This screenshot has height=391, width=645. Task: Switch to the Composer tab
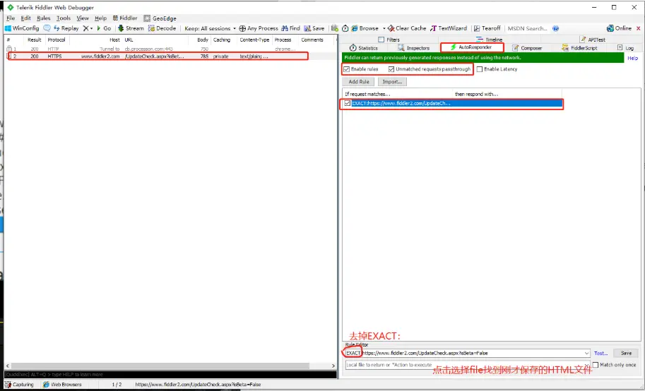coord(527,48)
